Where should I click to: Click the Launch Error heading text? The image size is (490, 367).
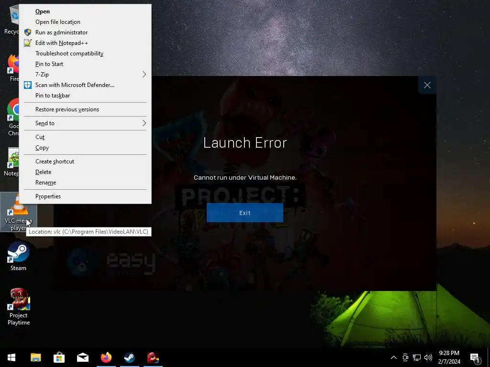point(245,142)
